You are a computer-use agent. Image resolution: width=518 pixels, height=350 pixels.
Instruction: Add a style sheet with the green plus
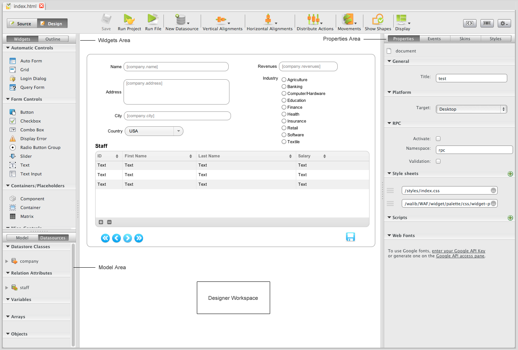(x=510, y=174)
